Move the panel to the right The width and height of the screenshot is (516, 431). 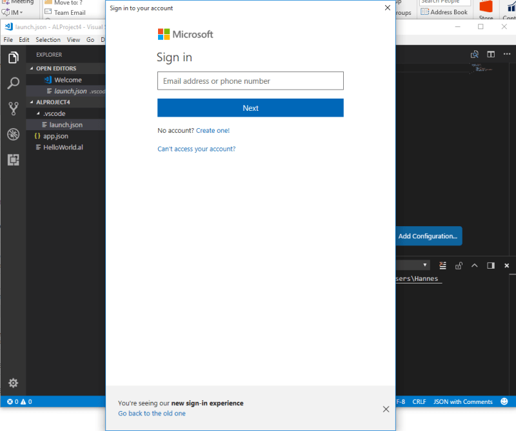491,265
